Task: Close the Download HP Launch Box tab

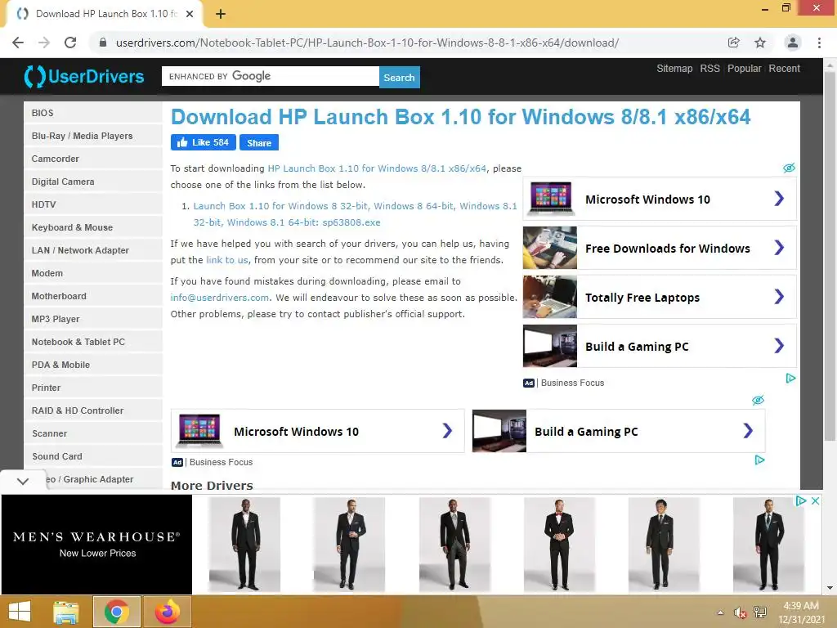Action: 190,15
